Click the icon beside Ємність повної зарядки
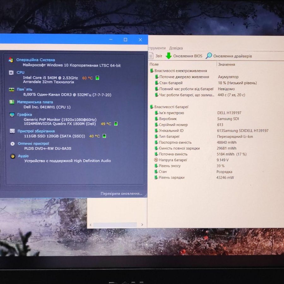Screen dimensions: 284x284 click(156, 148)
